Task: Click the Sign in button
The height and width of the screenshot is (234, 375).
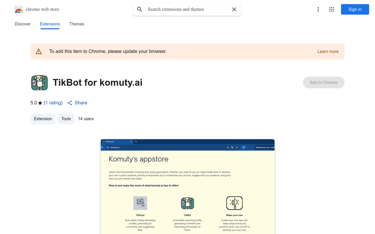Action: [355, 9]
